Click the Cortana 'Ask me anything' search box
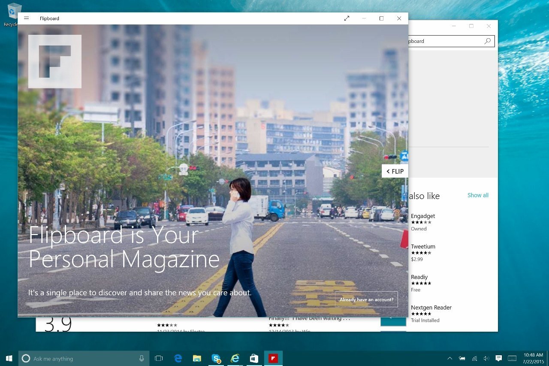The width and height of the screenshot is (549, 366). [84, 358]
